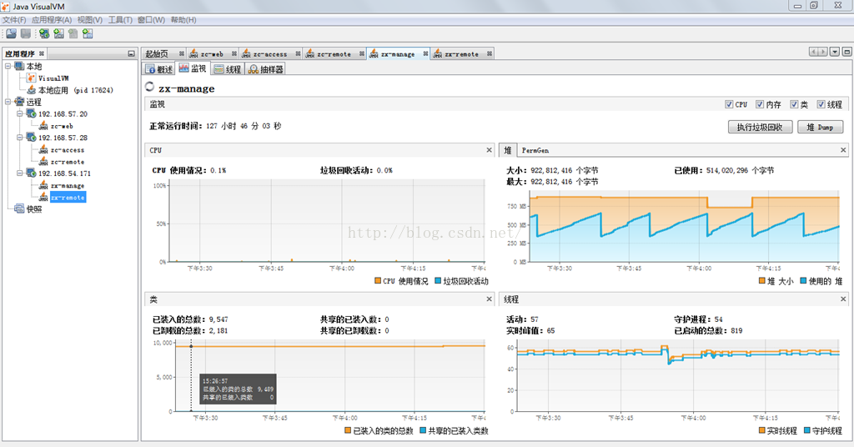854x447 pixels.
Task: Switch memory chart to PermGen tab
Action: [x=535, y=150]
